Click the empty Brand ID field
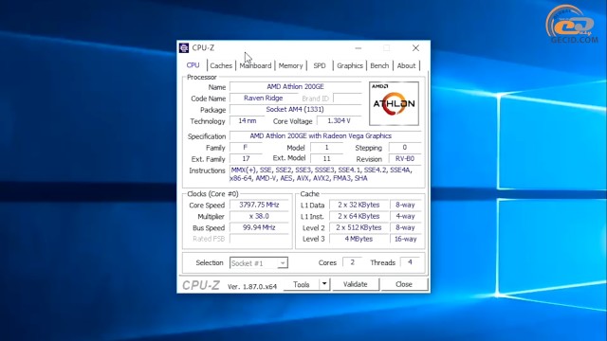 click(x=347, y=99)
